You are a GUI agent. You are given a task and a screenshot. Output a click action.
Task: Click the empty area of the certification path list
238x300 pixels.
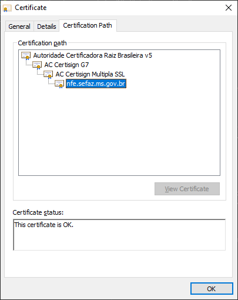click(119, 131)
